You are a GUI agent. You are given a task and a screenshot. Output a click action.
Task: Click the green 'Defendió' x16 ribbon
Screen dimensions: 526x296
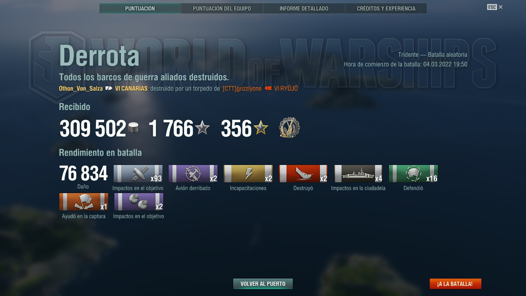coord(413,173)
